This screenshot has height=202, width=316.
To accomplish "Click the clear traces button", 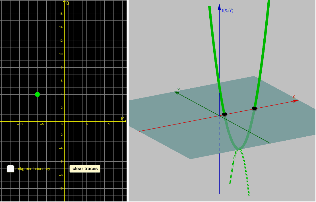I will [x=85, y=169].
